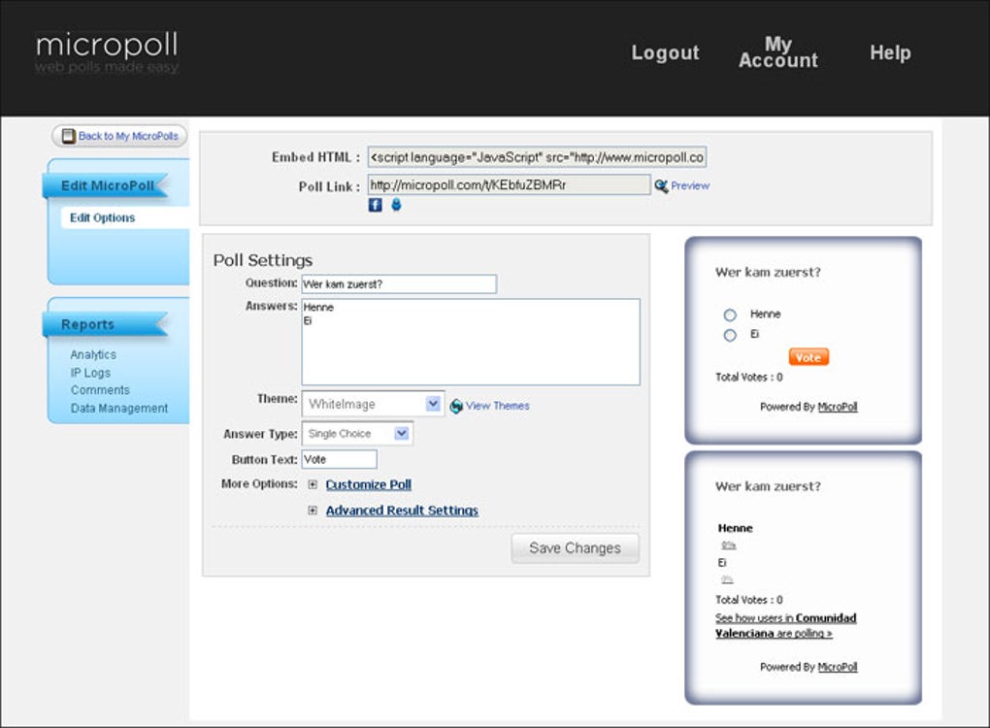Click the Button Text field
The width and height of the screenshot is (990, 728).
[339, 460]
